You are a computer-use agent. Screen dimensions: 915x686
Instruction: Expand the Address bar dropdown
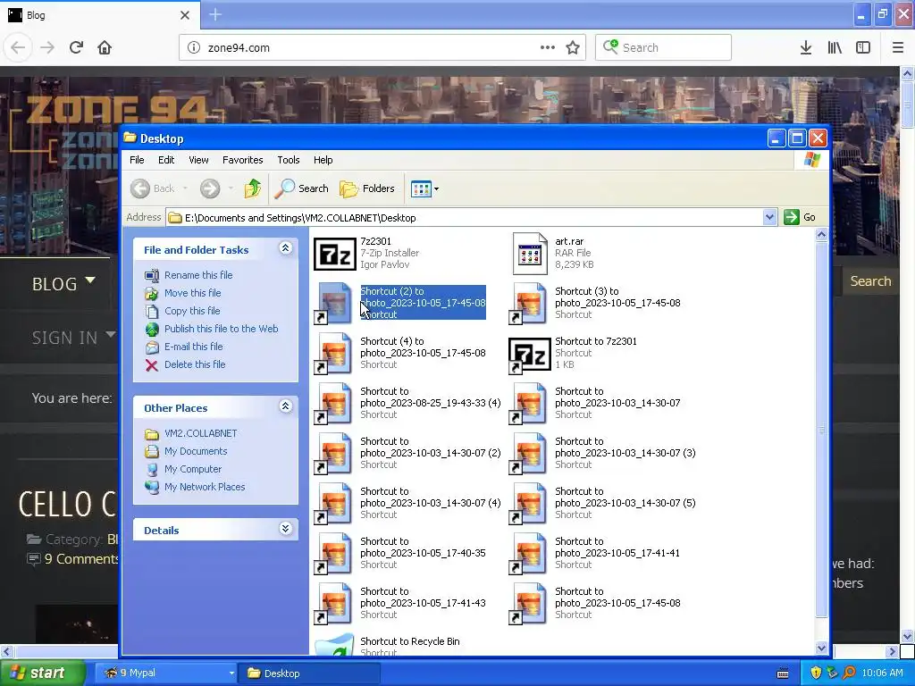point(769,218)
